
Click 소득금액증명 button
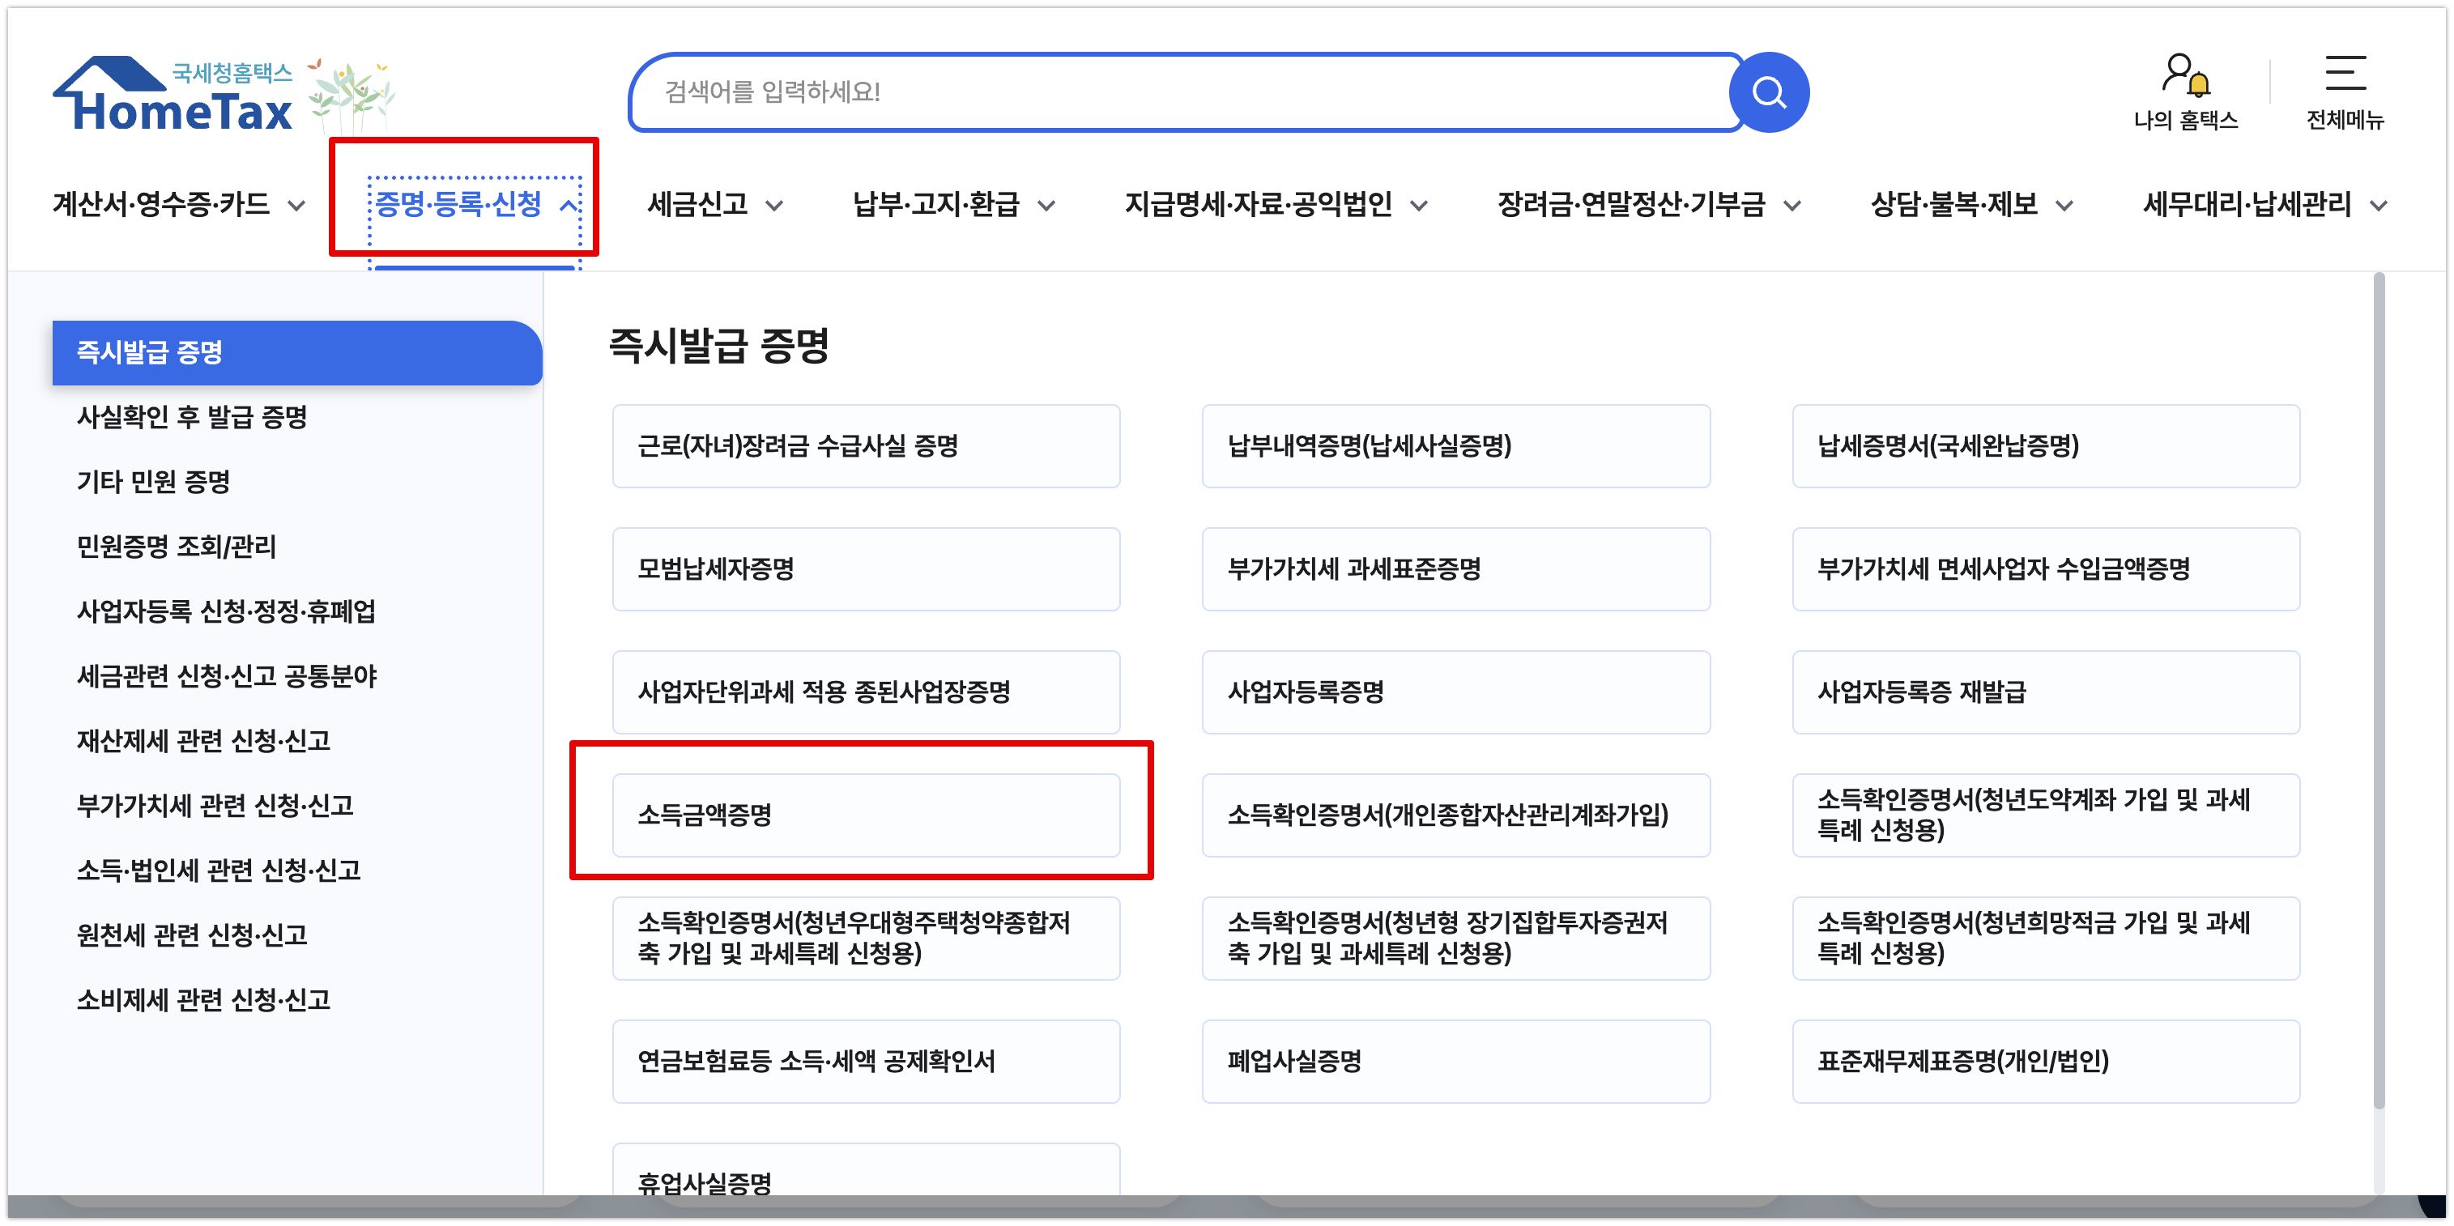pyautogui.click(x=865, y=815)
